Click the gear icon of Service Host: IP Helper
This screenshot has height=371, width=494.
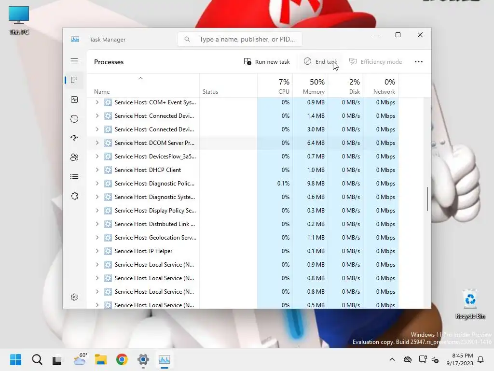[108, 251]
